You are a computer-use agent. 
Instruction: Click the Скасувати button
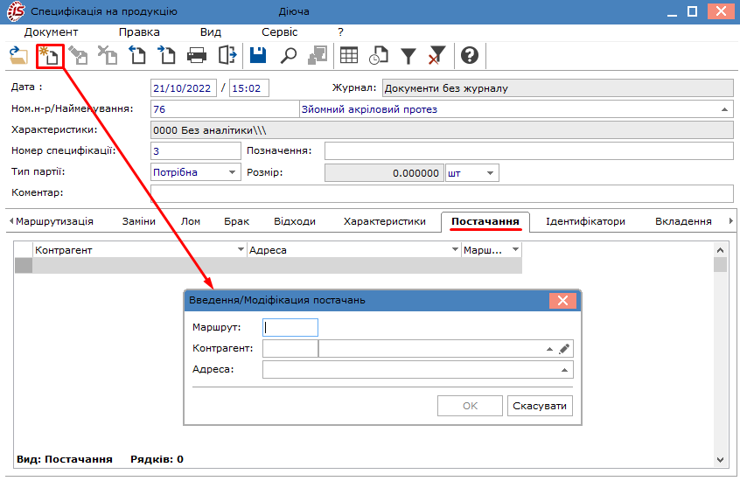click(x=540, y=406)
